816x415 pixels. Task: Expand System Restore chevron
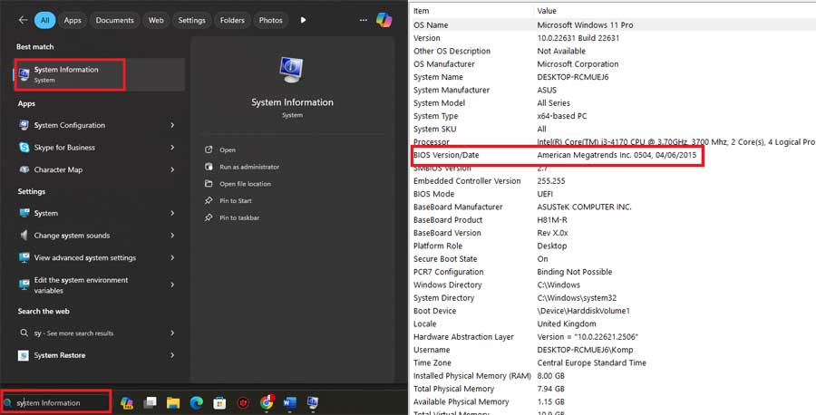tap(172, 355)
